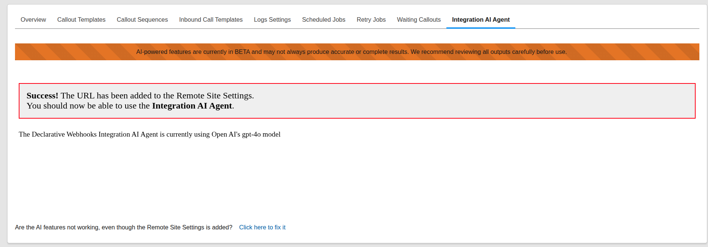
Task: Click the "Are the AI features not working" question
Action: 123,227
